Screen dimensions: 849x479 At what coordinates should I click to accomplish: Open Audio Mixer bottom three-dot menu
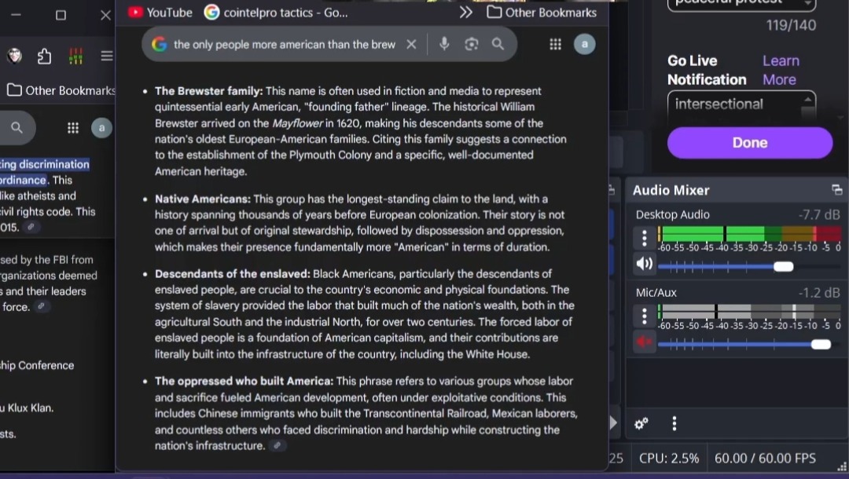tap(674, 424)
